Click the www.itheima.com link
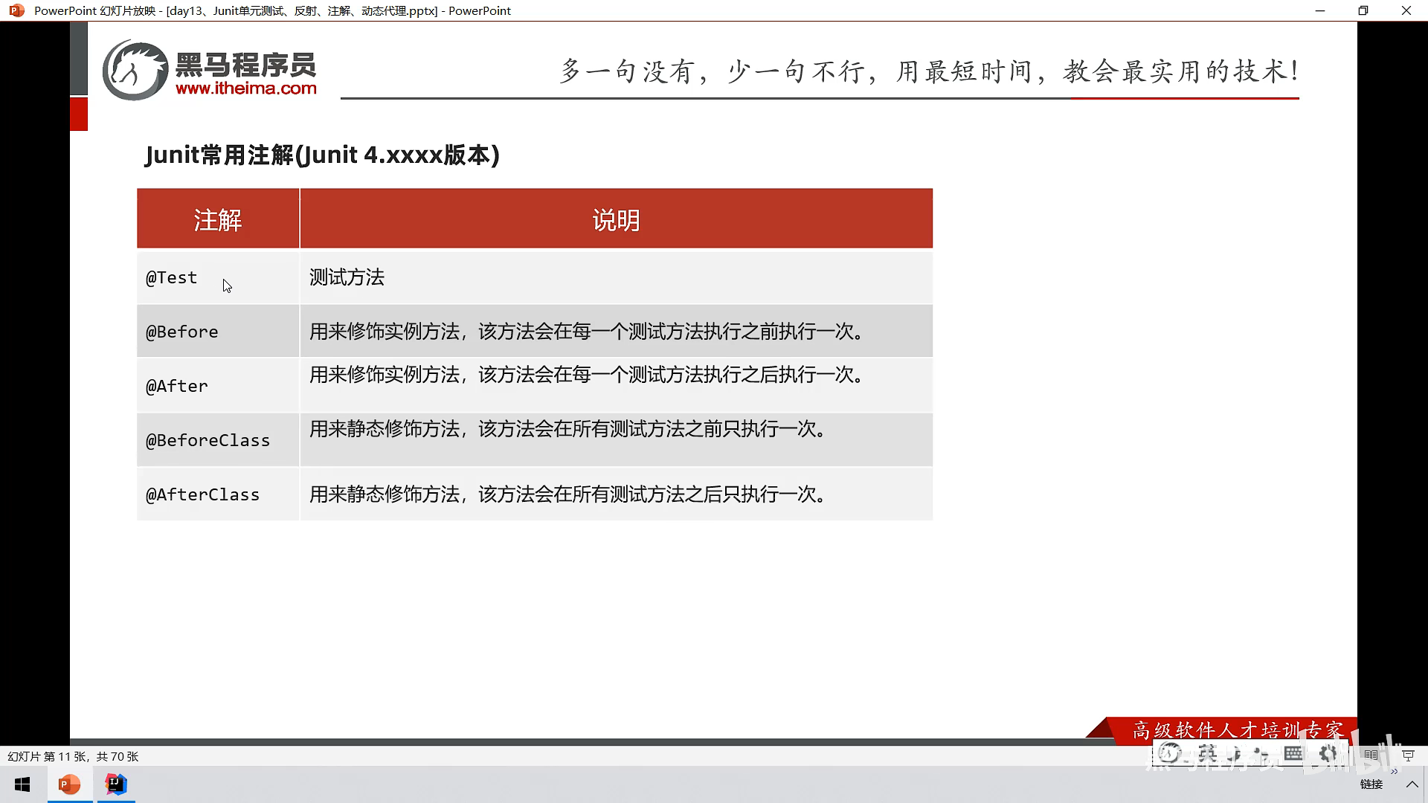This screenshot has width=1428, height=803. click(x=246, y=88)
